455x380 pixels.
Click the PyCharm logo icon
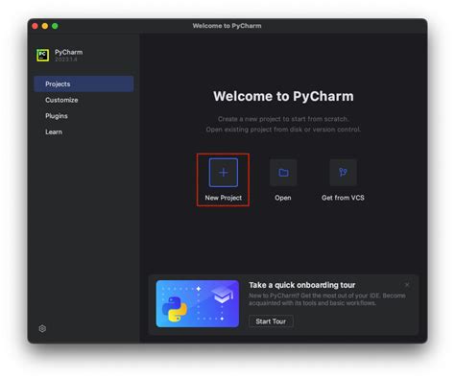pyautogui.click(x=42, y=55)
